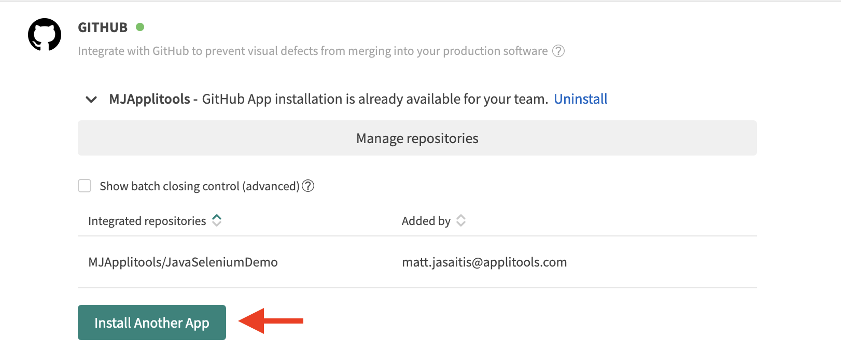Click the GitHub integration description text
This screenshot has width=841, height=364.
coord(313,51)
